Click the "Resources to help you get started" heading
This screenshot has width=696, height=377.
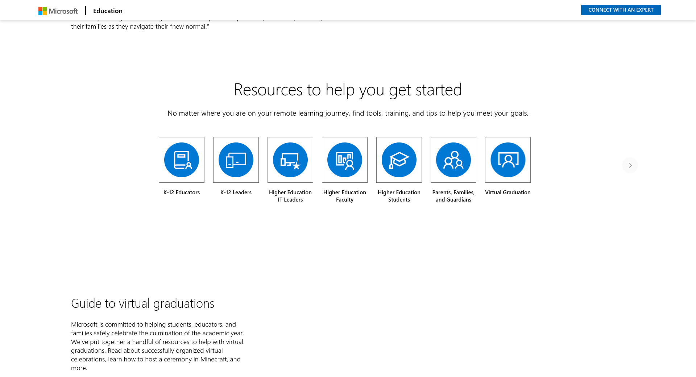tap(348, 90)
